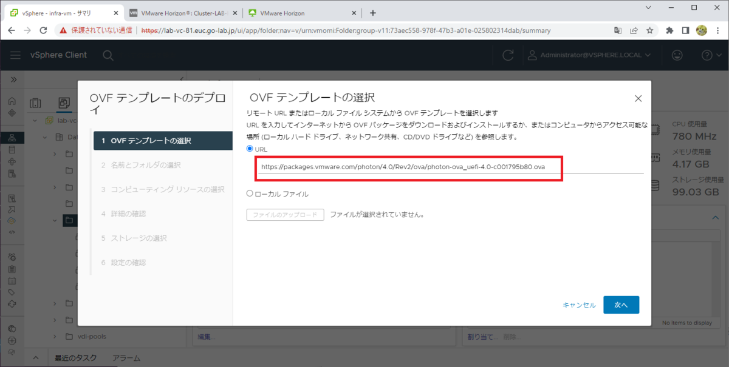Switch to Hosts and Clusters inventory view icon
The width and height of the screenshot is (729, 367).
(35, 103)
